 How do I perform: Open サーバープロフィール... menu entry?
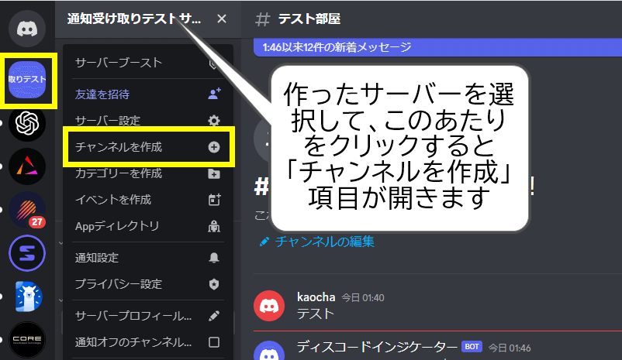[148, 316]
